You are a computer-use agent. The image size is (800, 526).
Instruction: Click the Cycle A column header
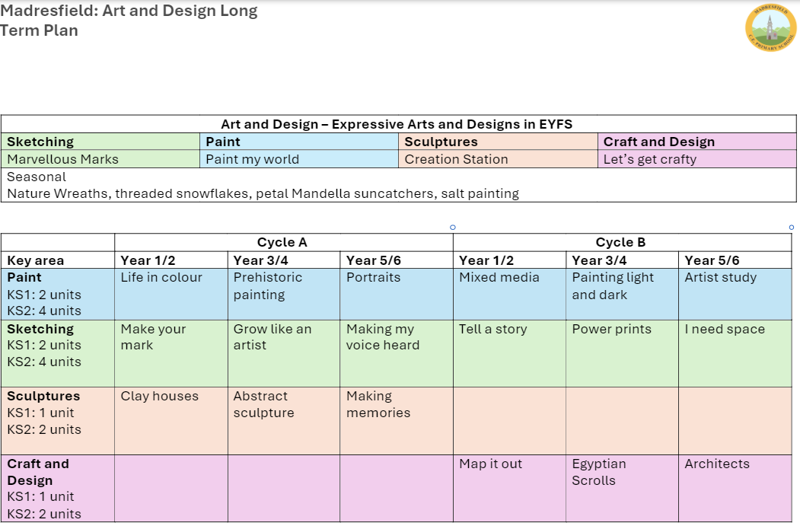[x=282, y=242]
